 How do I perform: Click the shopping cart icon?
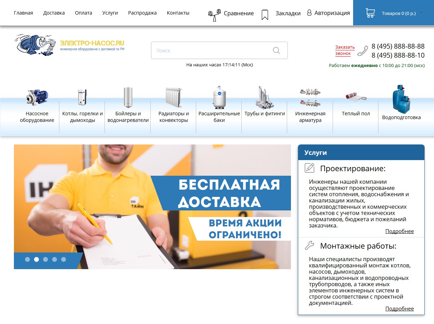tap(370, 13)
